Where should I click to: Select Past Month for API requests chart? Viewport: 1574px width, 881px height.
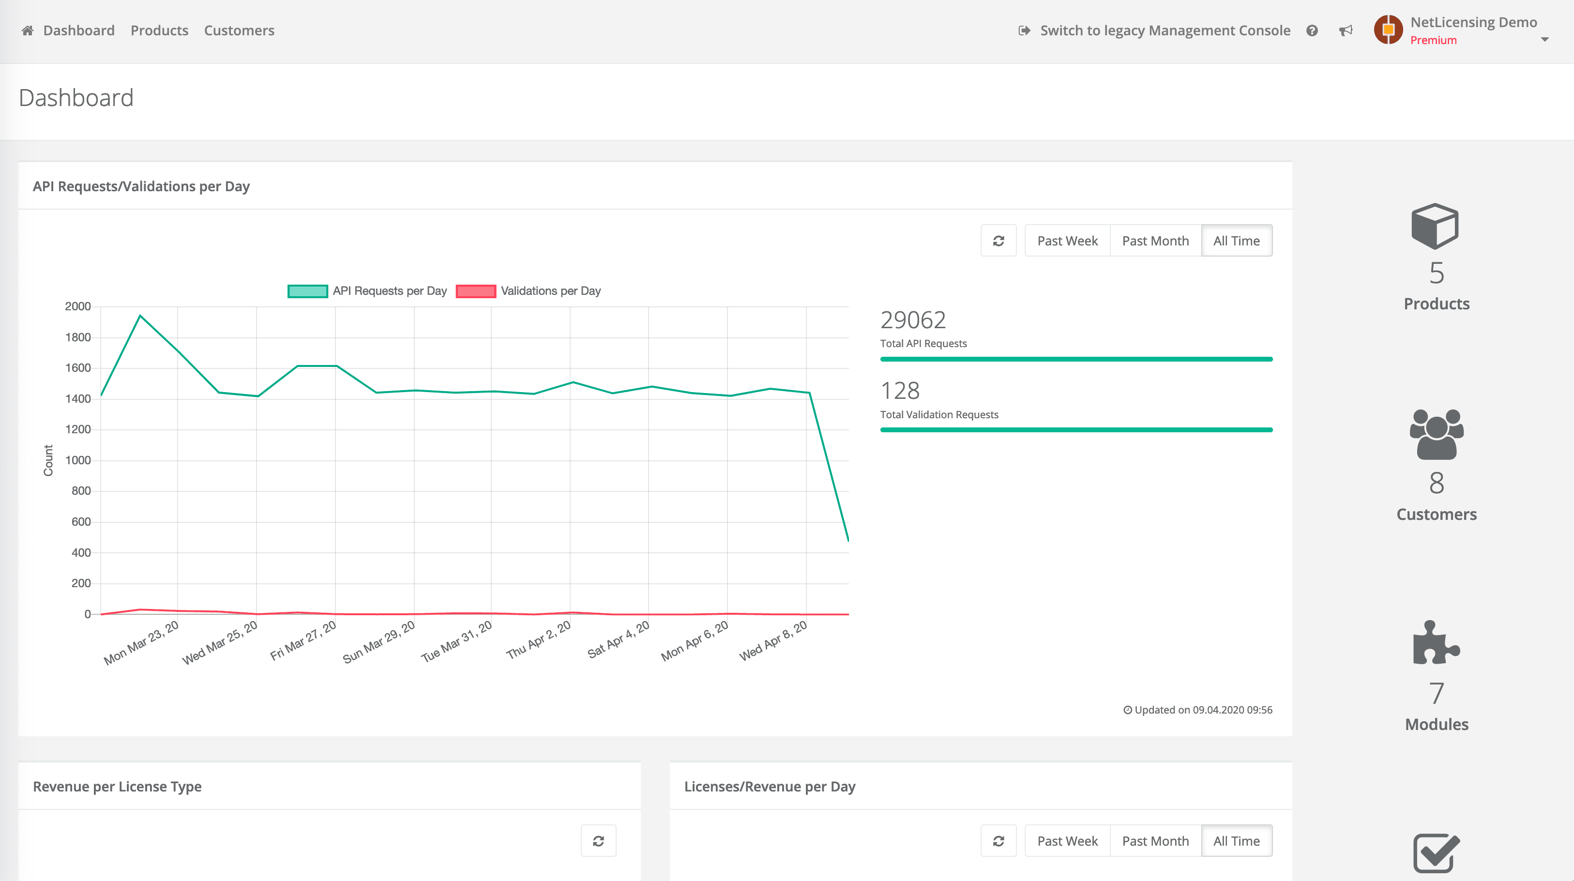coord(1155,241)
